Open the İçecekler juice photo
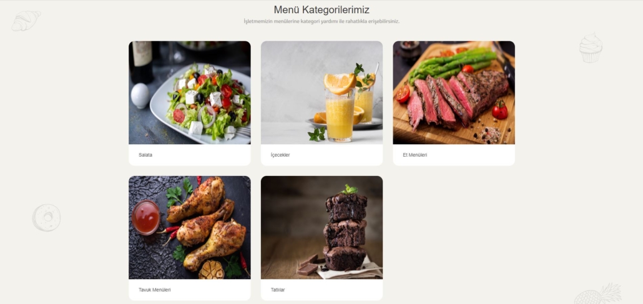Viewport: 643px width, 304px height. pos(321,93)
